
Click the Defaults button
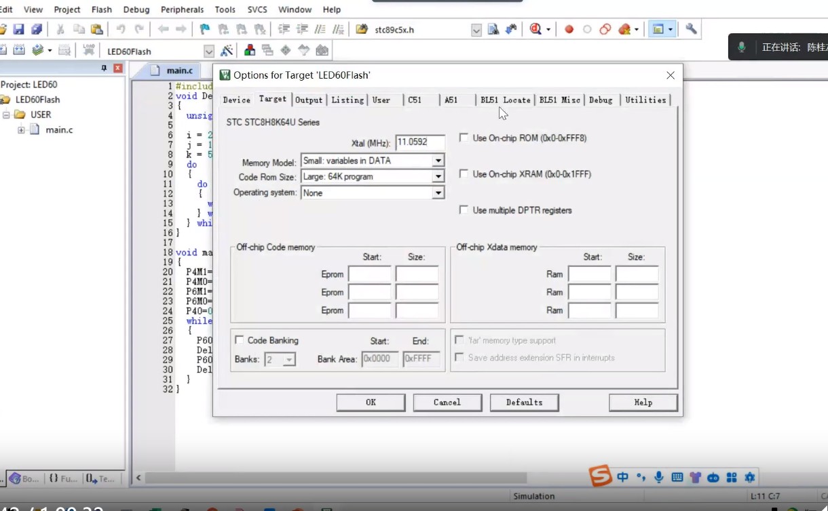[x=525, y=403]
